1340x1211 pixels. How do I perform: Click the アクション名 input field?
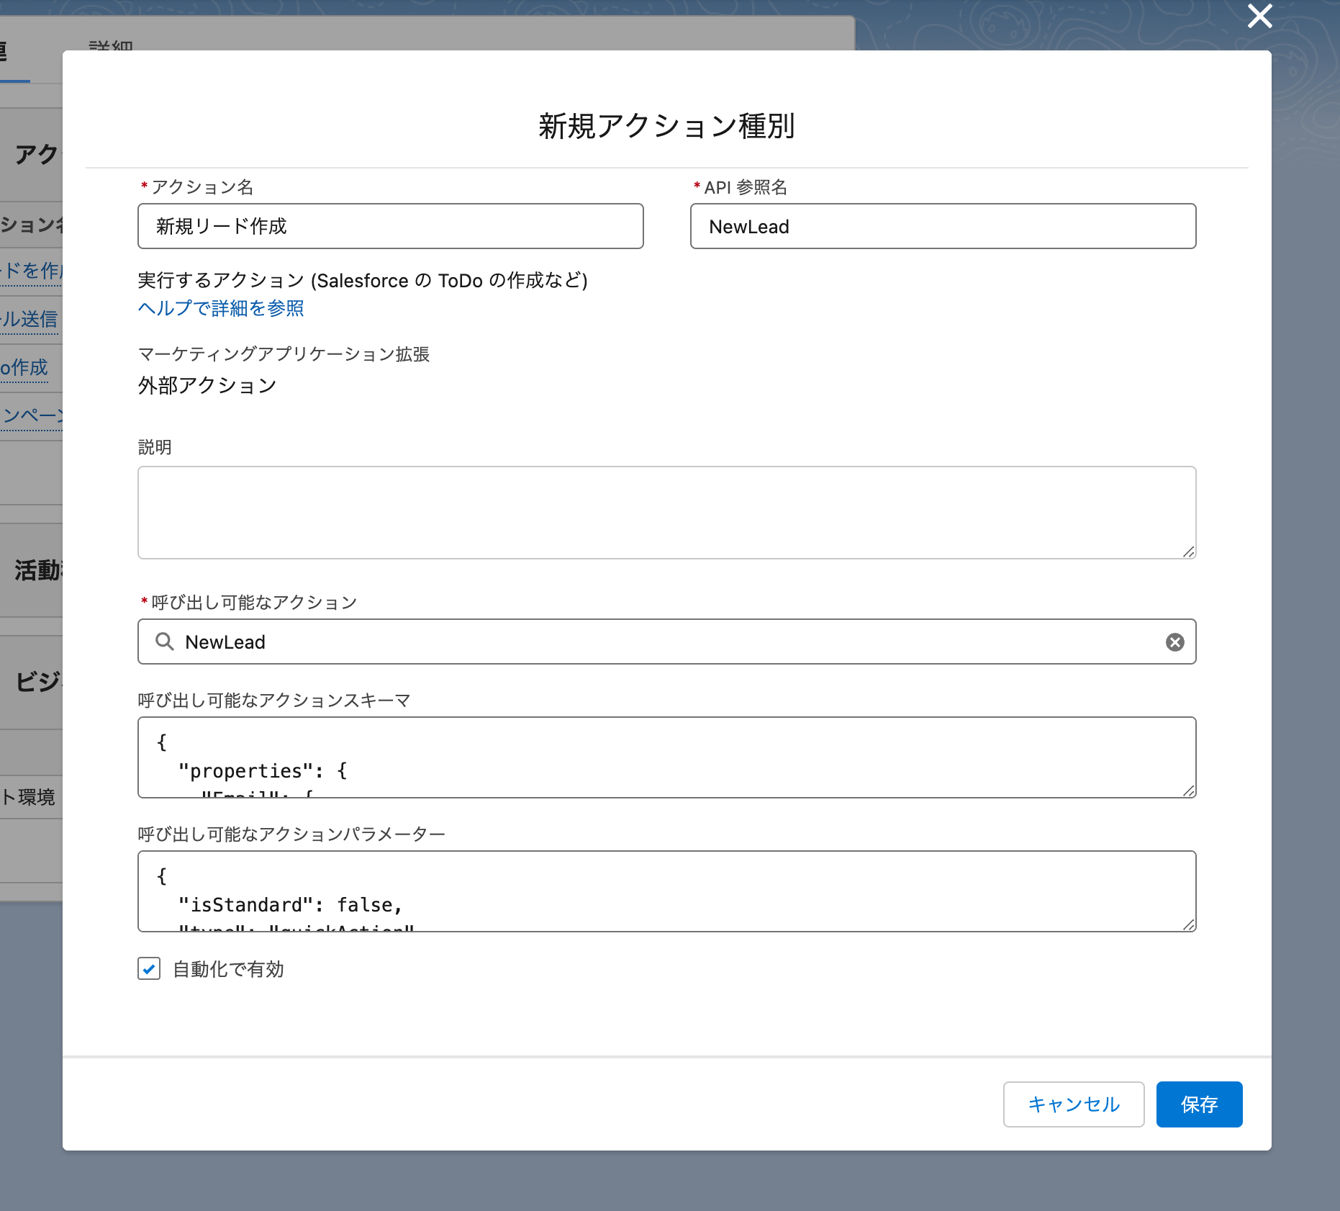390,226
